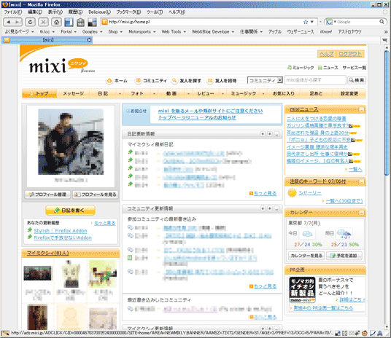Open the モノマガ的イチオシ新製品 banner
Image resolution: width=391 pixels, height=338 pixels.
302,290
